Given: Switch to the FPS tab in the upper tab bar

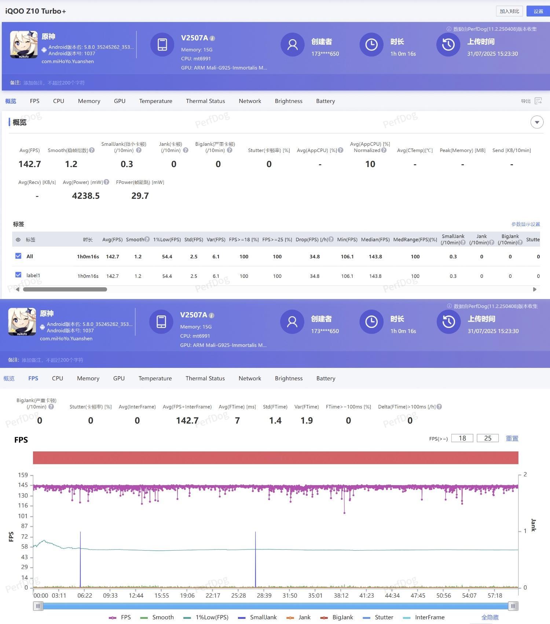Looking at the screenshot, I should [34, 101].
